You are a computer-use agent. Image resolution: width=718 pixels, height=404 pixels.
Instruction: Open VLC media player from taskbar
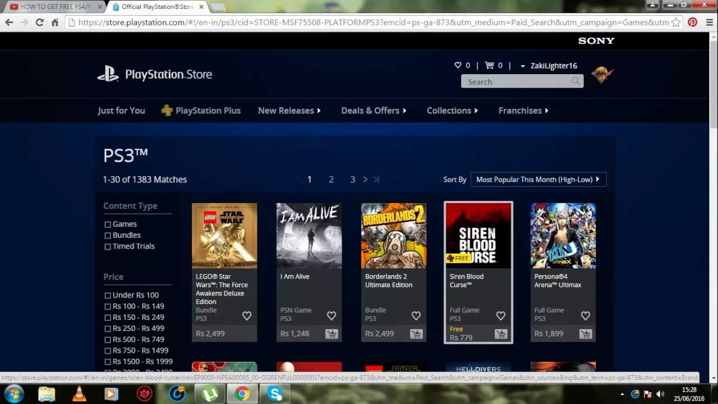coord(79,394)
